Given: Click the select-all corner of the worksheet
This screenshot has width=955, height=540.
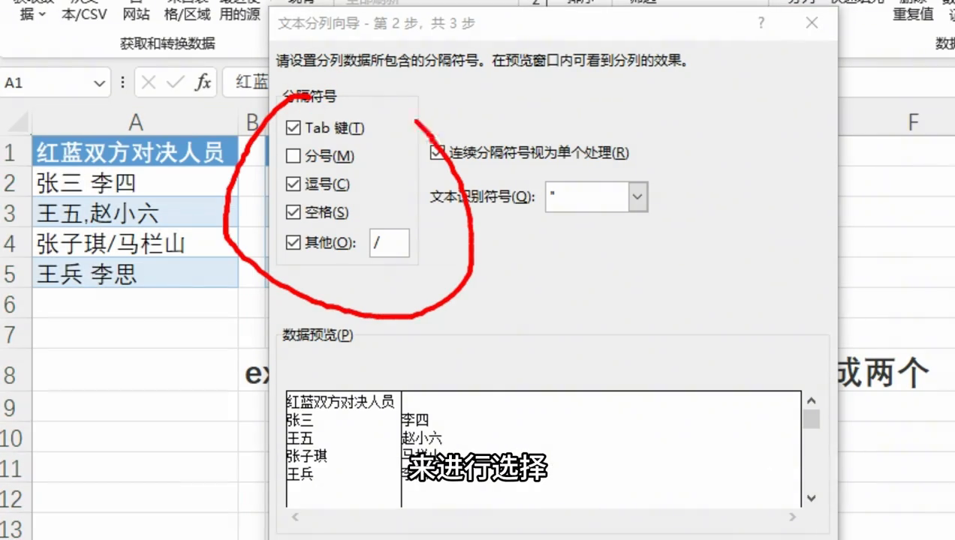Looking at the screenshot, I should 16,121.
